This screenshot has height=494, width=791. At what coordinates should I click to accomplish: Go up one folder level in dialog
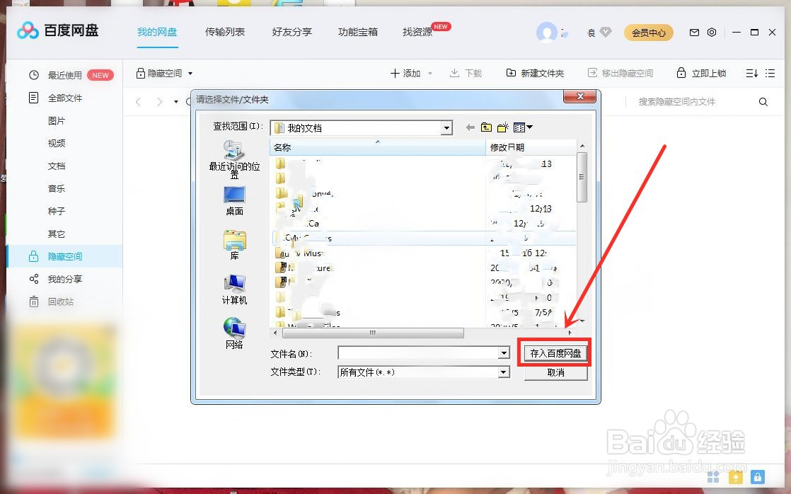coord(486,127)
